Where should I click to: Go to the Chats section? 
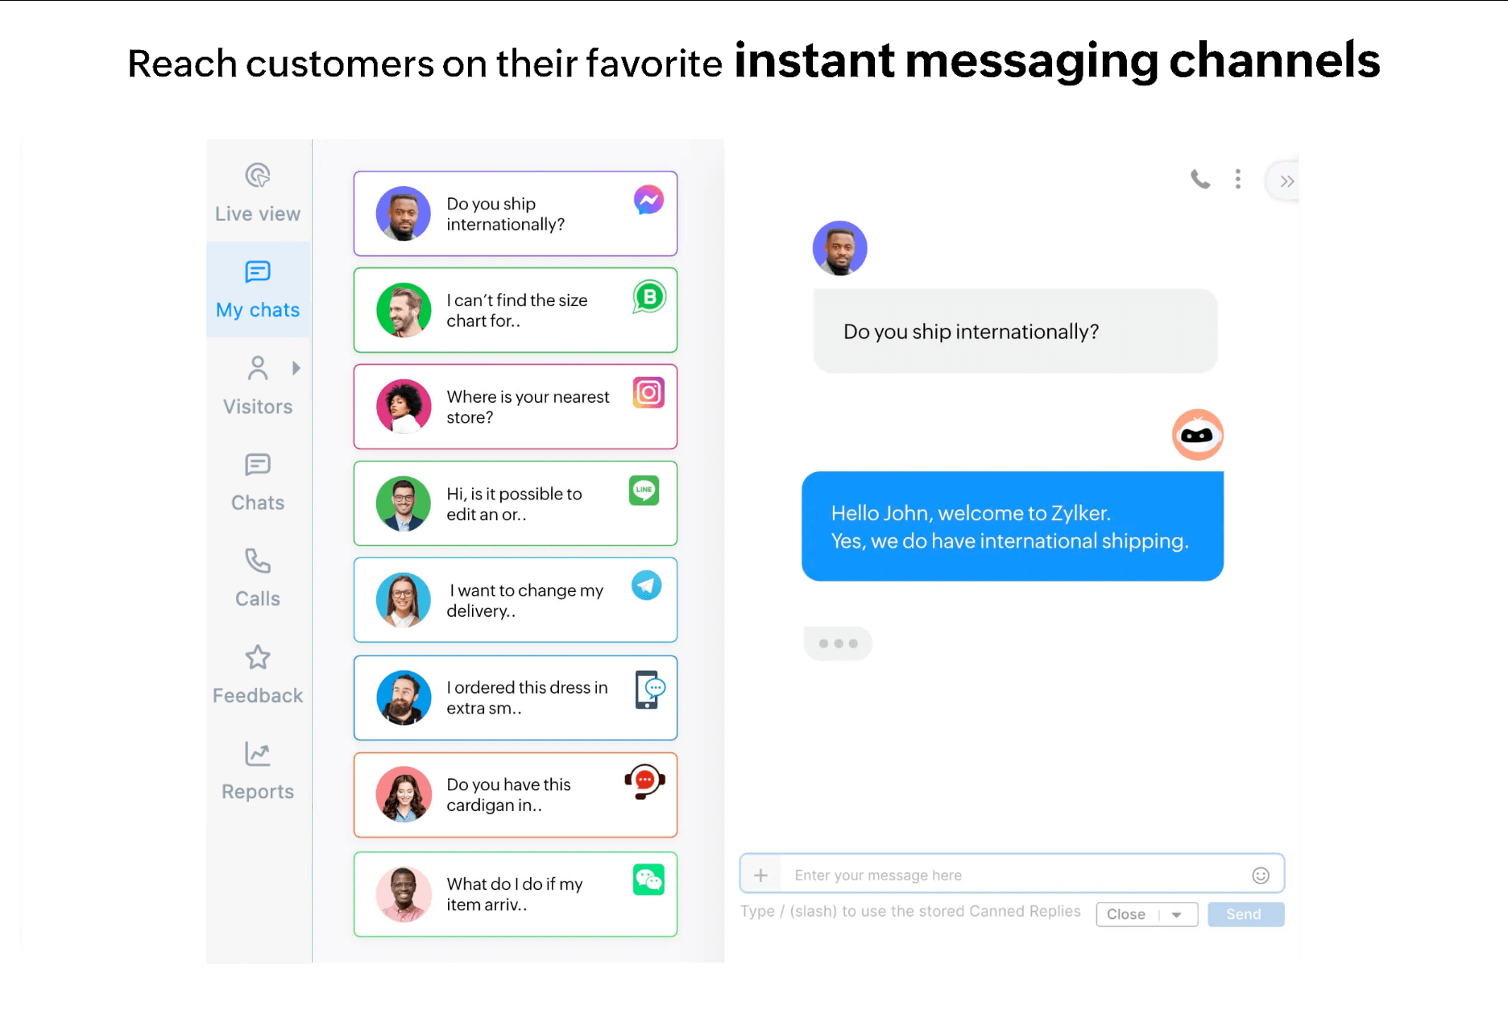coord(258,482)
